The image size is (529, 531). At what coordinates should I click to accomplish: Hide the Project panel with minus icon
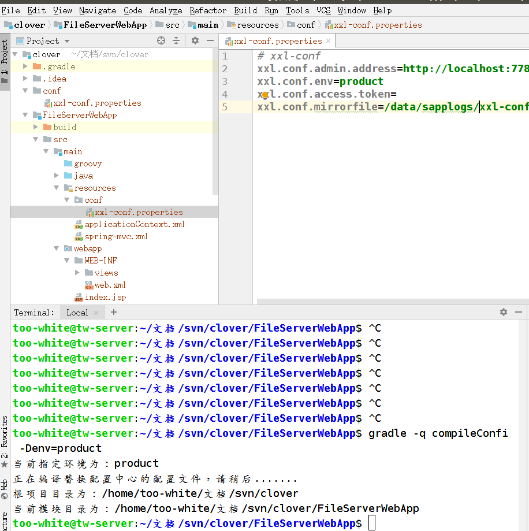point(210,40)
